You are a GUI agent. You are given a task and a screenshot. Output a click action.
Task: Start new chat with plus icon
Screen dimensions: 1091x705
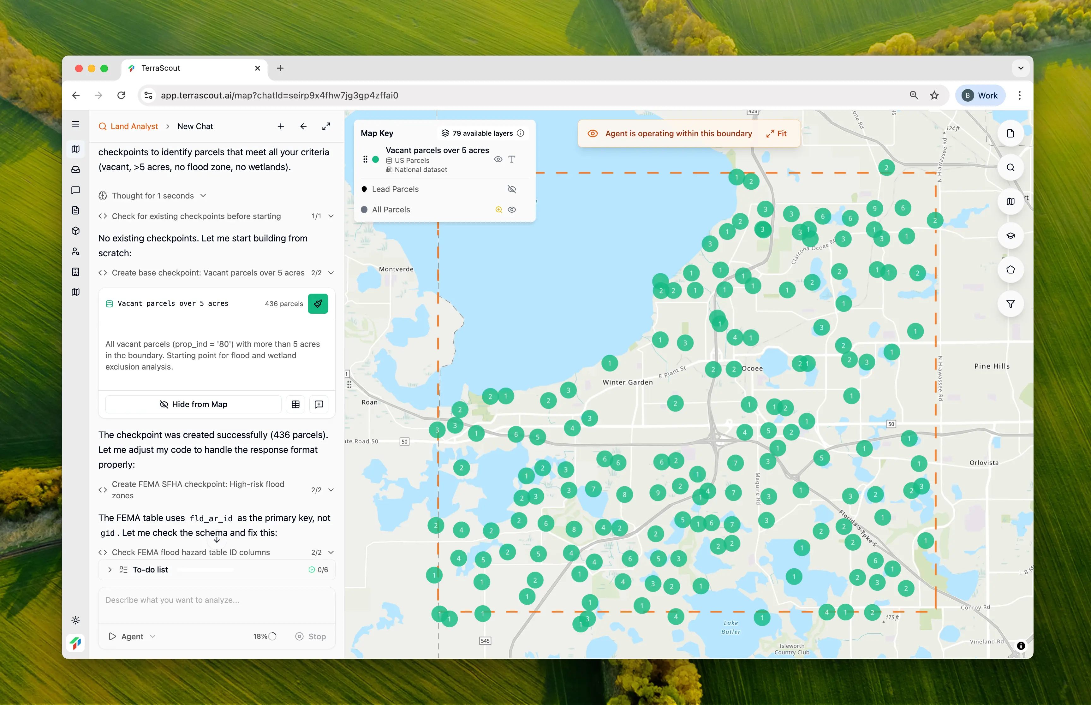(281, 126)
